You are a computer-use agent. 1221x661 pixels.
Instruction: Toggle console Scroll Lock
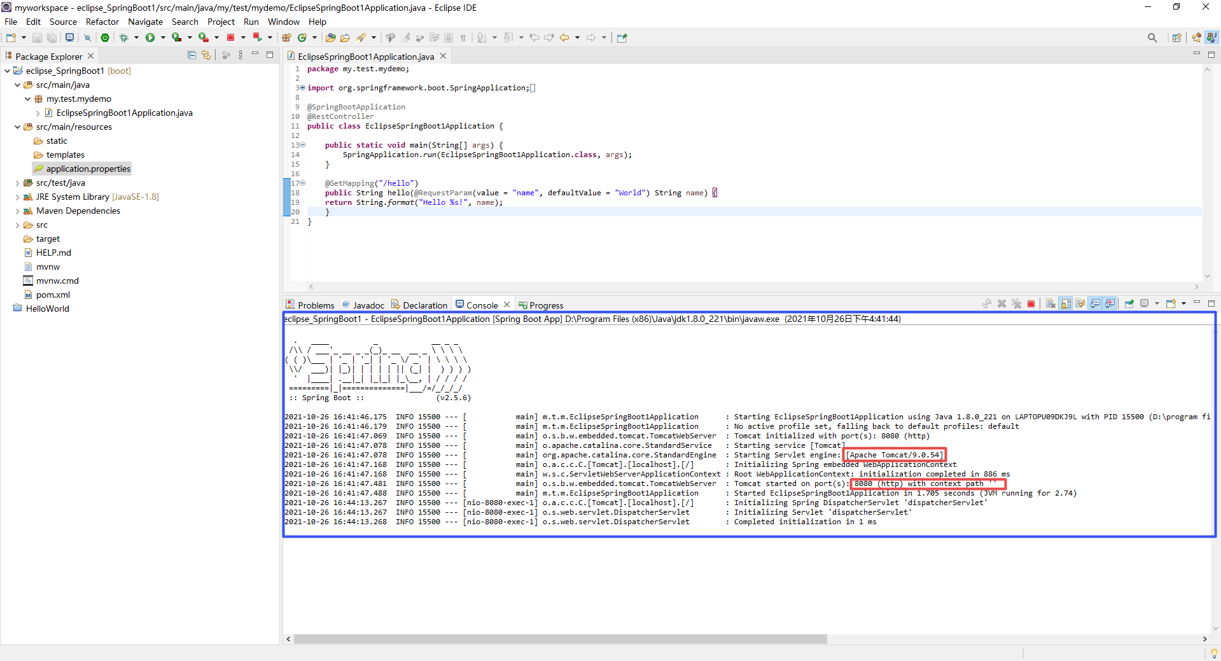[x=1066, y=303]
